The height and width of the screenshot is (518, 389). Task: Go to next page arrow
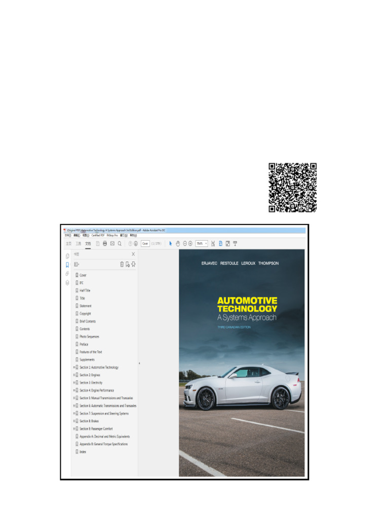click(136, 243)
